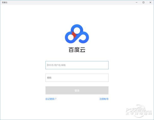The image size is (154, 120).
Task: Close the 百度云 window
Action: 150,3
